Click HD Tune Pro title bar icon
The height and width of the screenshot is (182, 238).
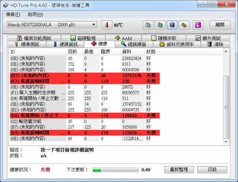point(6,5)
